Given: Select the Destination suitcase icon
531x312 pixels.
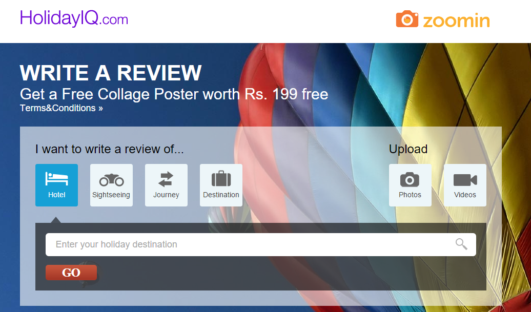Looking at the screenshot, I should (221, 178).
